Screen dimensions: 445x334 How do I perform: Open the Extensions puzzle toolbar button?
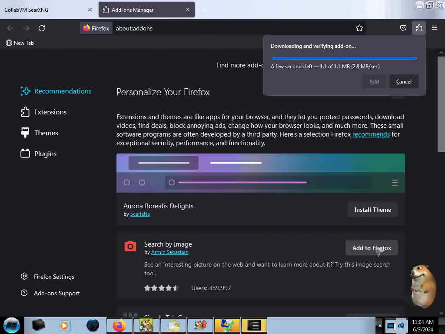pos(419,28)
